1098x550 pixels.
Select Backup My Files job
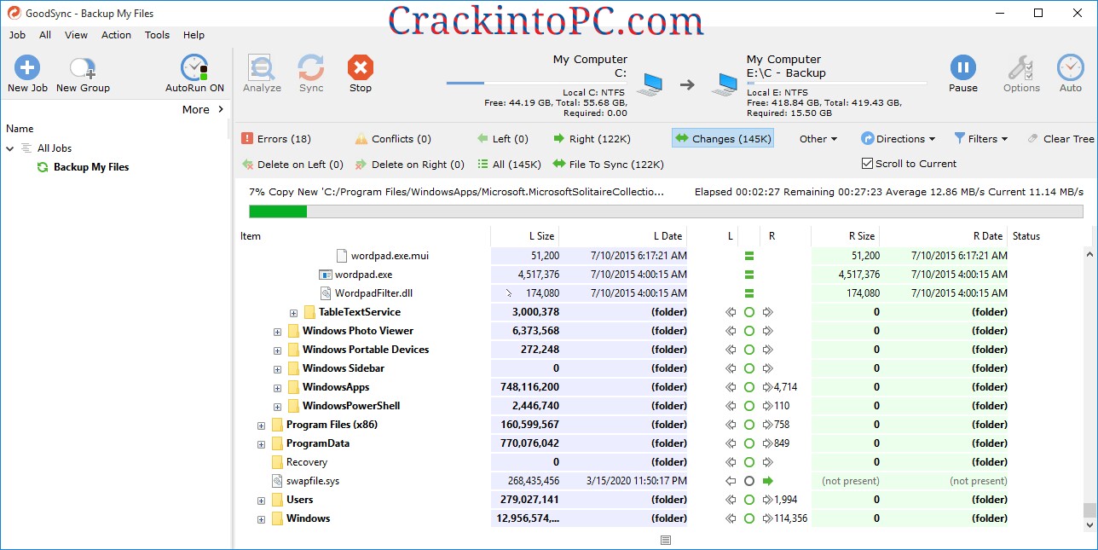click(x=91, y=167)
